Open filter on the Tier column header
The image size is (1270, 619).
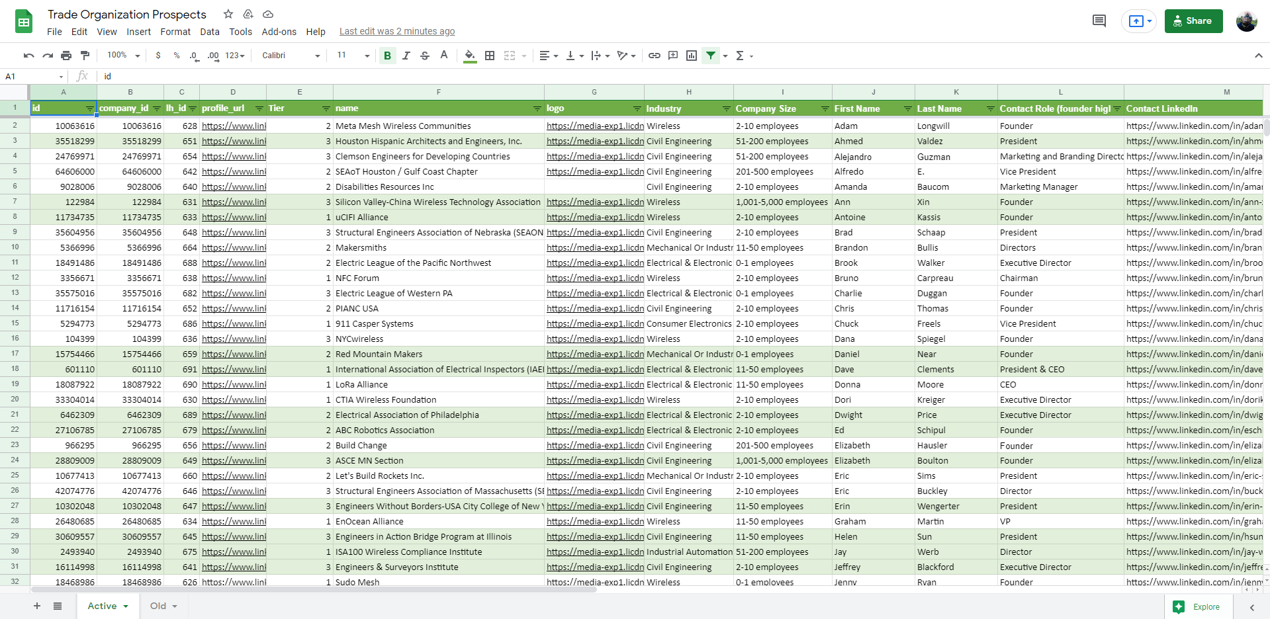(326, 108)
